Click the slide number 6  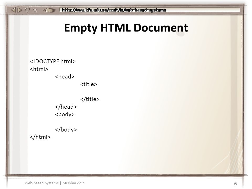[235, 183]
